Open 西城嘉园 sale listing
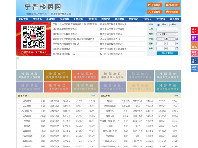This screenshot has height=148, width=198. (x=27, y=131)
